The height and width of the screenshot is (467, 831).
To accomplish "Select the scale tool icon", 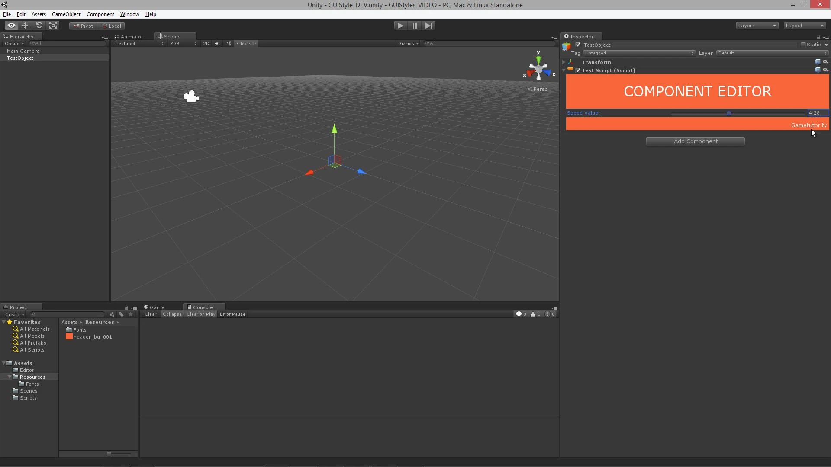I will point(53,26).
